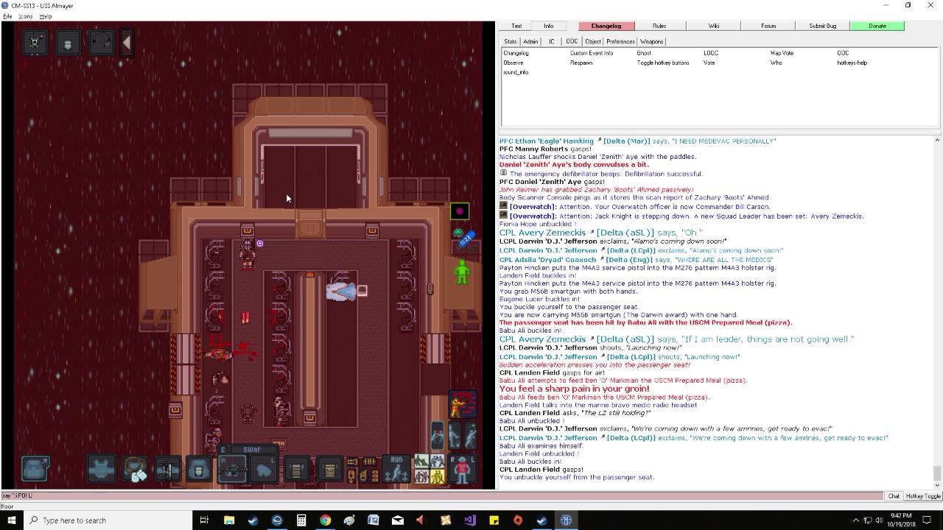
Task: Focus the say command input bar
Action: click(x=441, y=496)
